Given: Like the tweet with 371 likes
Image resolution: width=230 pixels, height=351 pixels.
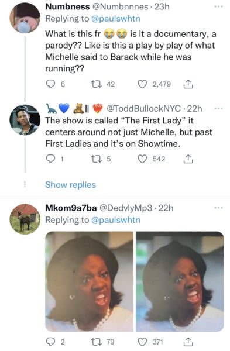Looking at the screenshot, I should (x=142, y=342).
